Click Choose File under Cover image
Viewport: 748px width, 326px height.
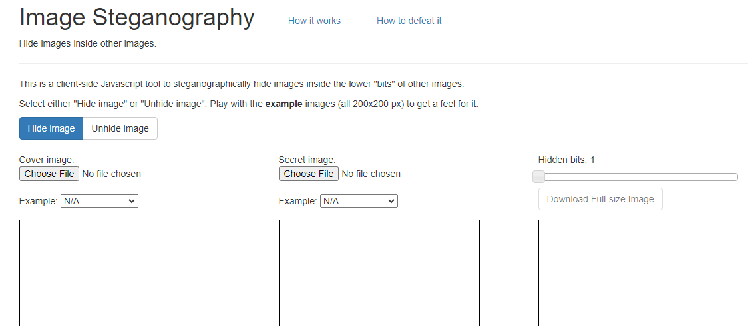(49, 174)
